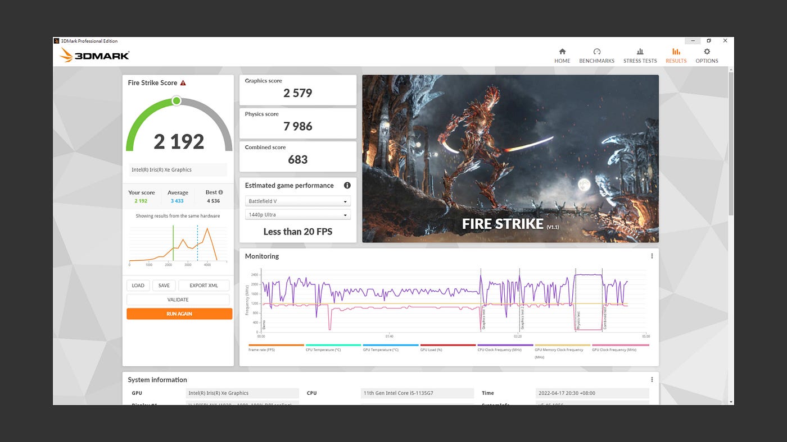Image resolution: width=787 pixels, height=442 pixels.
Task: Click the red warning triangle beside Fire Strike Score
Action: (x=183, y=83)
